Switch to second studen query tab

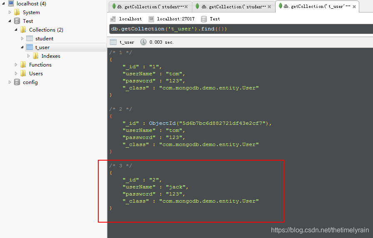(234, 7)
